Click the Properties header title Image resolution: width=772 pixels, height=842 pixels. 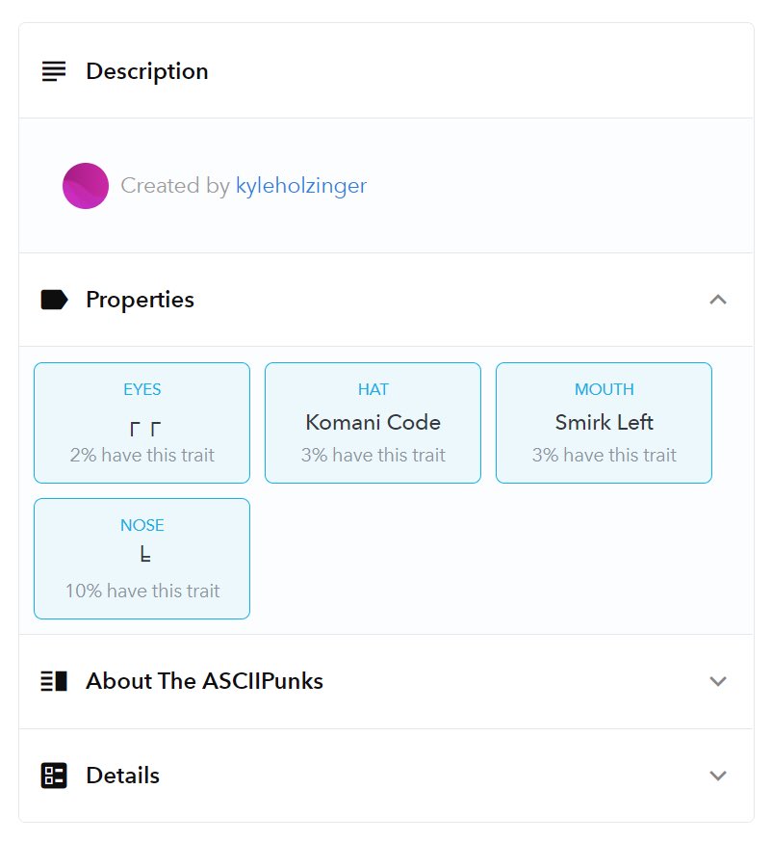coord(140,300)
